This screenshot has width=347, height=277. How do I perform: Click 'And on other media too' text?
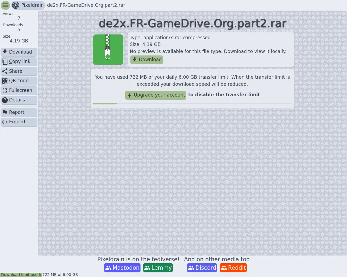(x=217, y=259)
